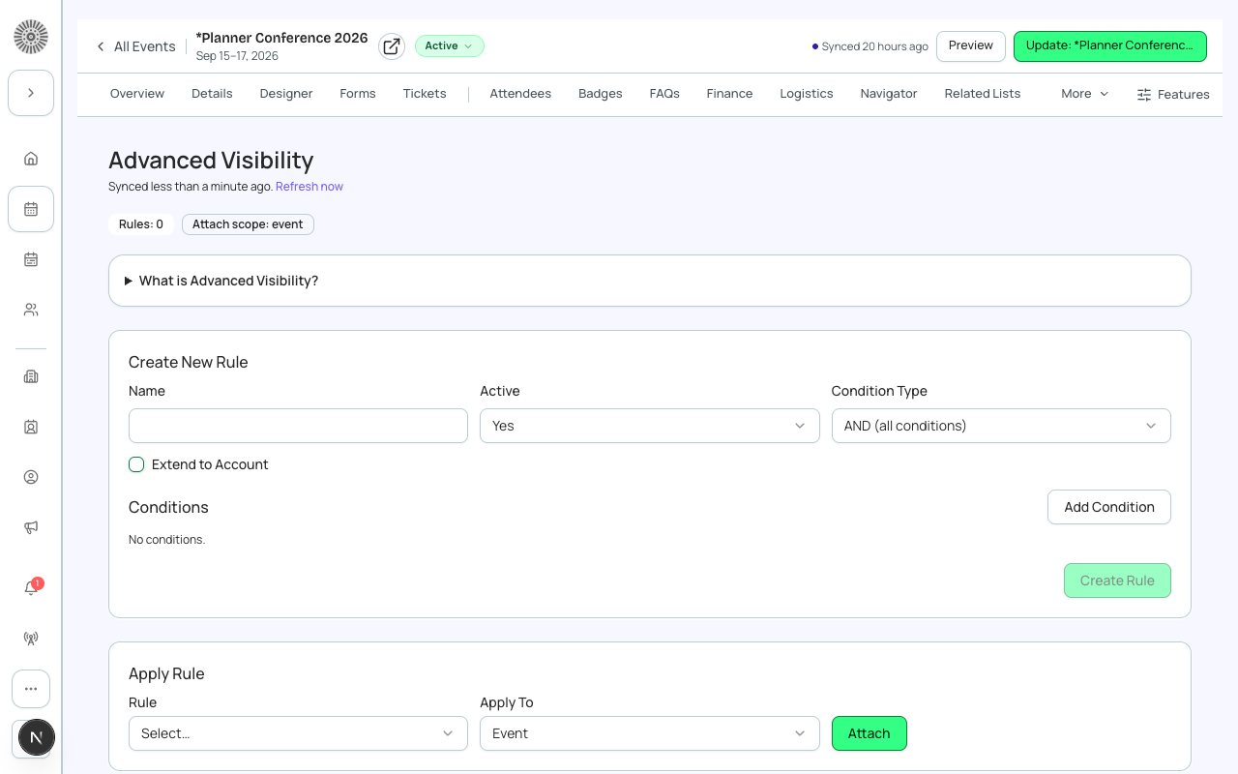Switch to the Tickets tab

pyautogui.click(x=425, y=94)
